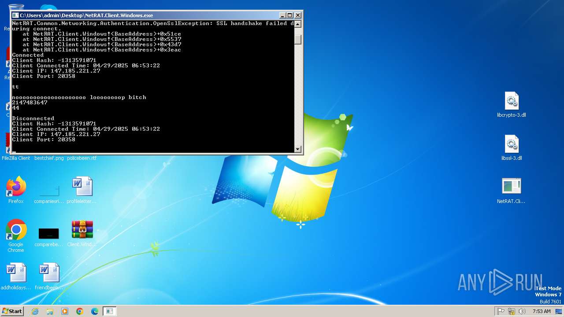Launch Google Chrome from the desktop
564x317 pixels.
click(x=16, y=236)
